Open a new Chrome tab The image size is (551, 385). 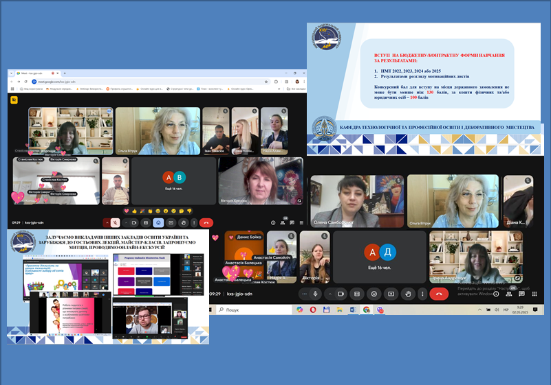click(65, 73)
